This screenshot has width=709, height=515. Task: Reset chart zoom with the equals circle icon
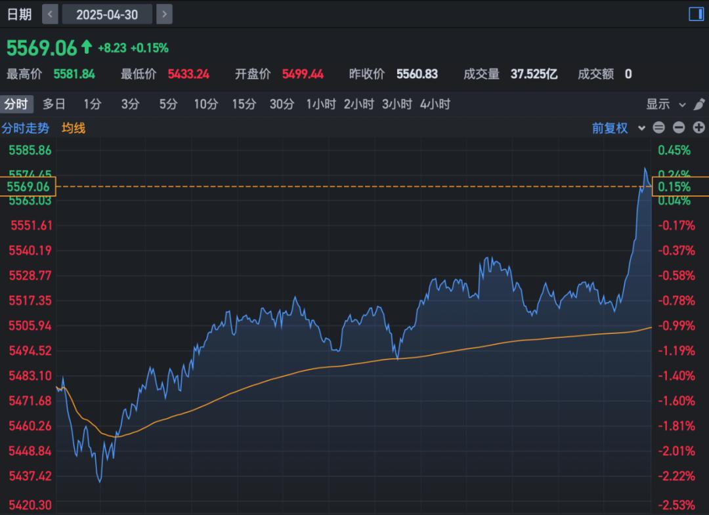[x=658, y=128]
